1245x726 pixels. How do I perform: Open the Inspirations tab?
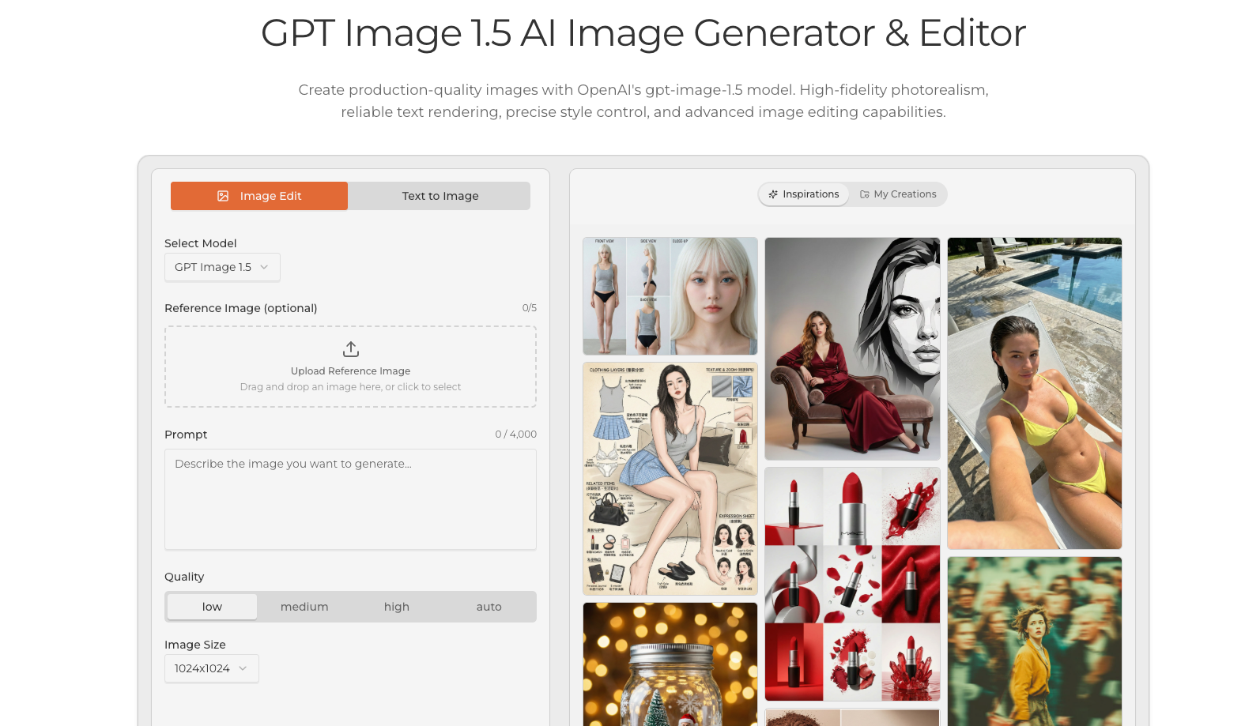[804, 194]
